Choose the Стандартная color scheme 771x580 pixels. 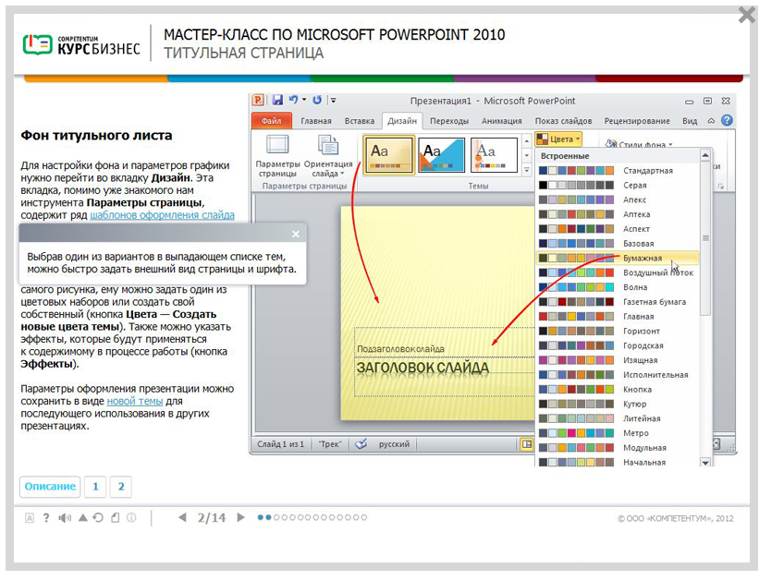(x=618, y=171)
